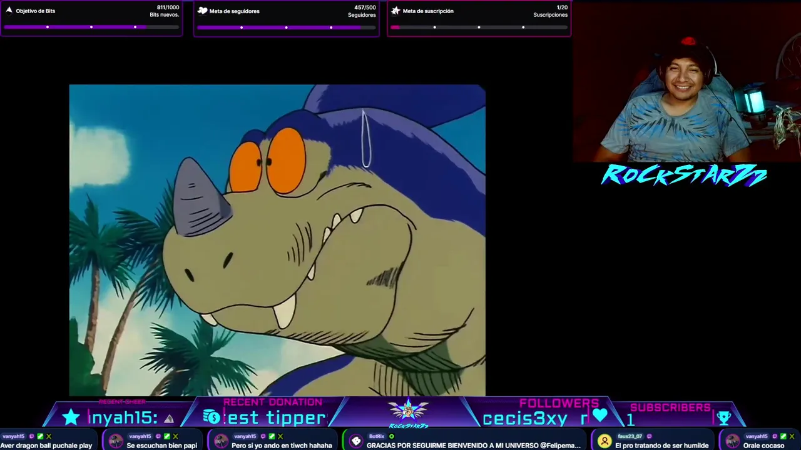Click the Meta de seguidores progress bar
The image size is (801, 450).
click(286, 27)
